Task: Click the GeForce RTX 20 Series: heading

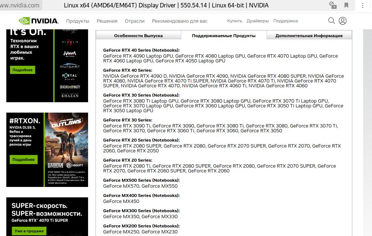Action: [x=127, y=160]
